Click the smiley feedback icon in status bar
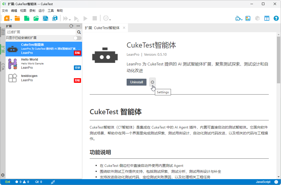Screen dimensions: 281x185 coord(276,182)
